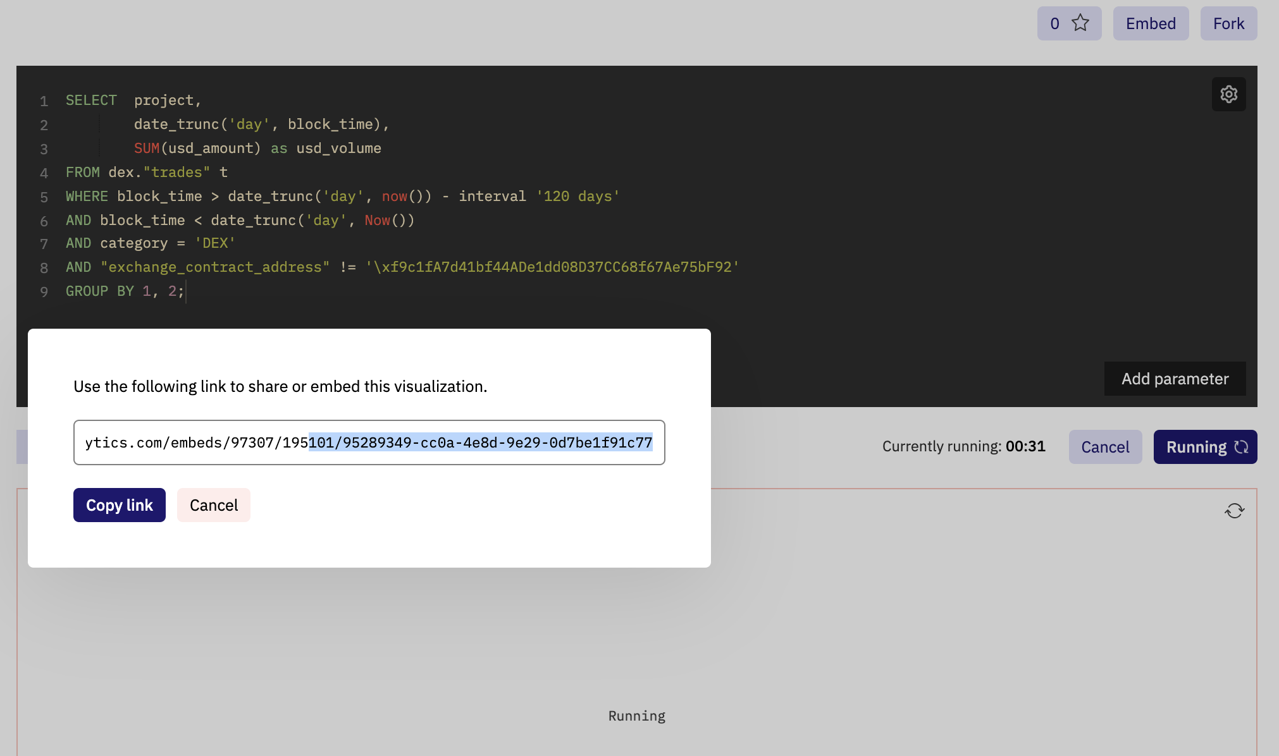1279x756 pixels.
Task: Click the usd_volume alias in the query
Action: 338,149
